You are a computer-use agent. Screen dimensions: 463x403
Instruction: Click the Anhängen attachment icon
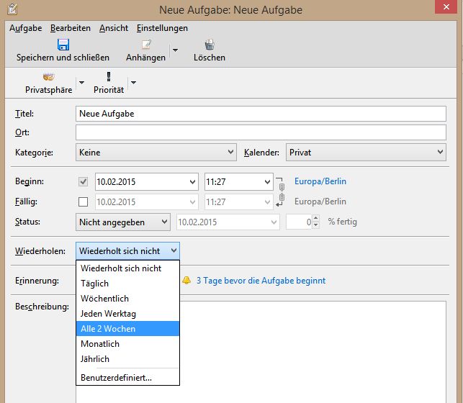coord(145,45)
